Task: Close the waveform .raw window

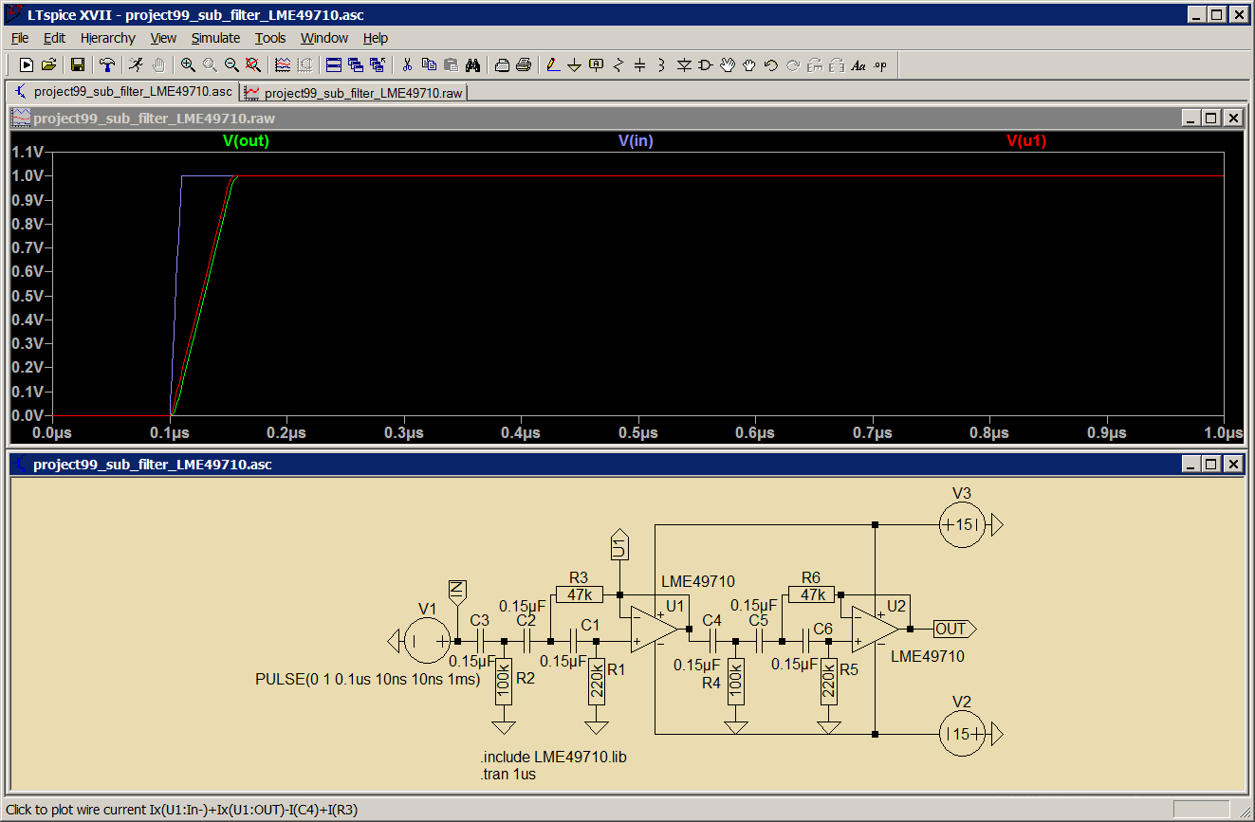Action: [x=1232, y=118]
